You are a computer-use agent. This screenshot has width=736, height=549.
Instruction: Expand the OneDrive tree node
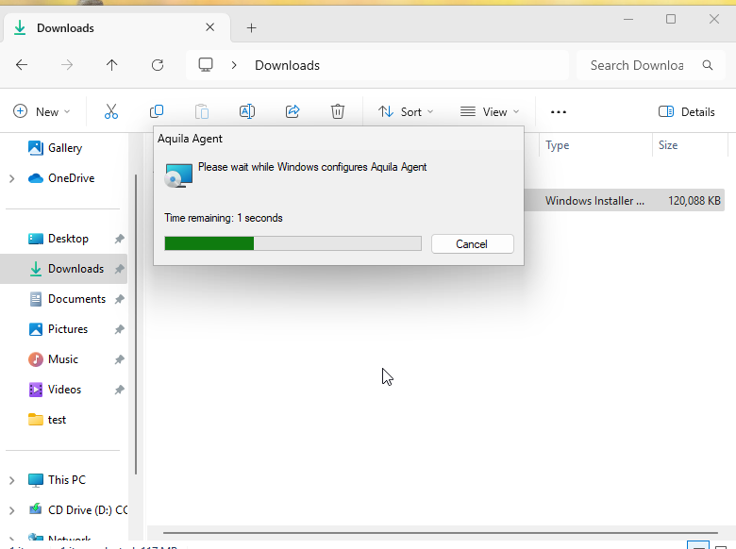pos(11,178)
